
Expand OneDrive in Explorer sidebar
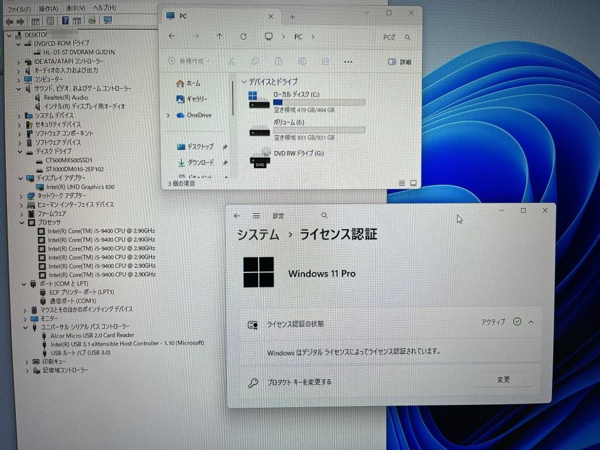168,115
